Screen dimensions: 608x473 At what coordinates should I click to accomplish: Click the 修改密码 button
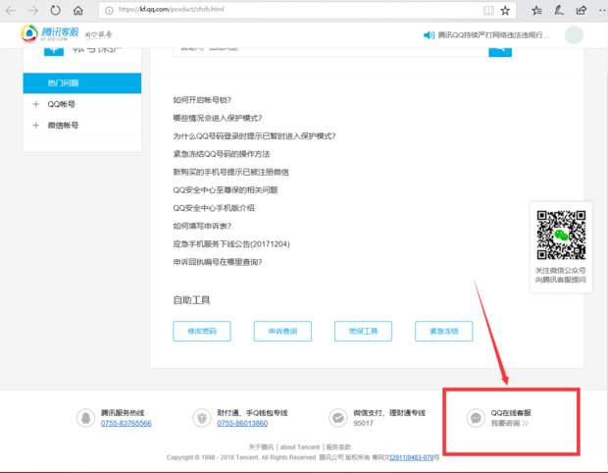(x=202, y=332)
